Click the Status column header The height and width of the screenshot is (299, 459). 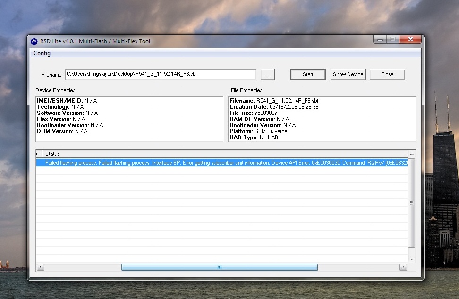coord(225,154)
